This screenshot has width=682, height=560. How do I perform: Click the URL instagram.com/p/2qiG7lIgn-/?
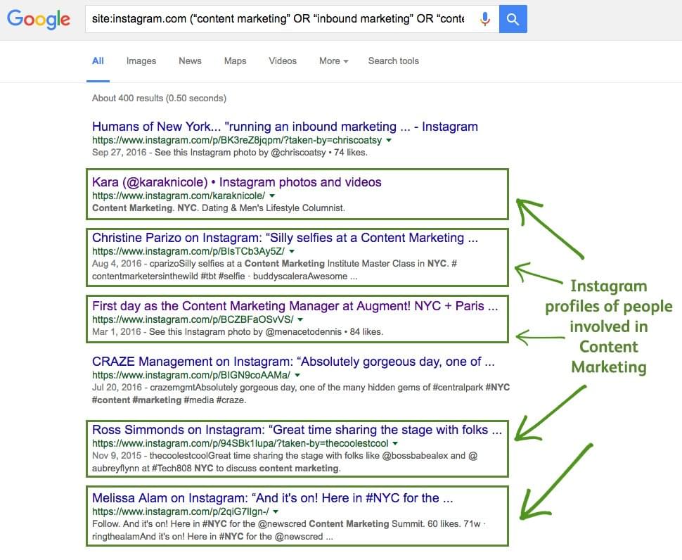tap(181, 511)
